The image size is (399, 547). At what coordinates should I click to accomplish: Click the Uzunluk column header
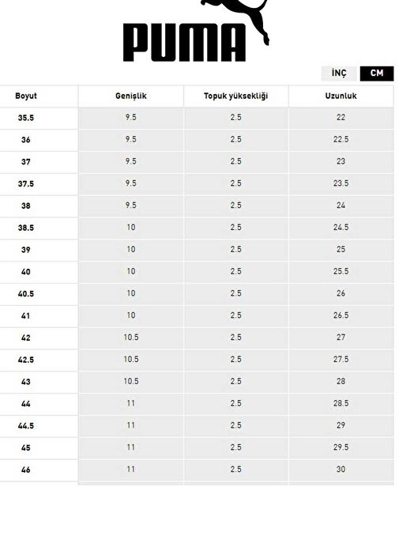coord(341,96)
